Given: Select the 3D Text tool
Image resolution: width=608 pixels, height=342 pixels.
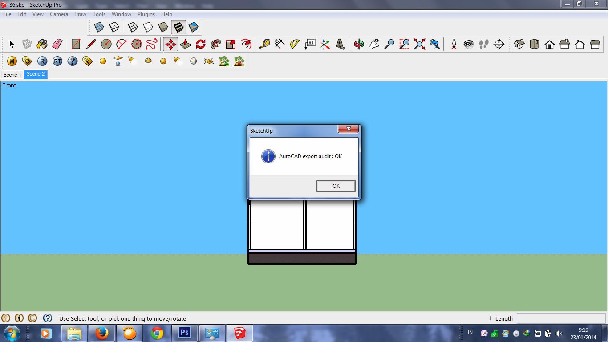Looking at the screenshot, I should click(340, 44).
